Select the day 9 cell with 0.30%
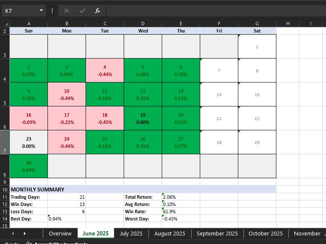The height and width of the screenshot is (244, 326). point(29,94)
